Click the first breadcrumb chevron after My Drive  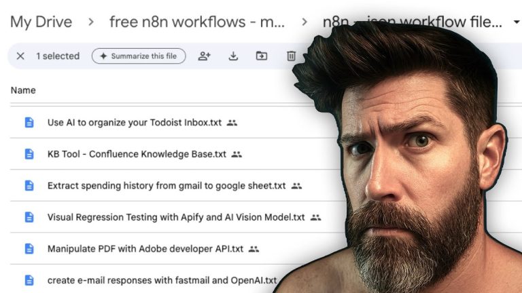coord(91,22)
